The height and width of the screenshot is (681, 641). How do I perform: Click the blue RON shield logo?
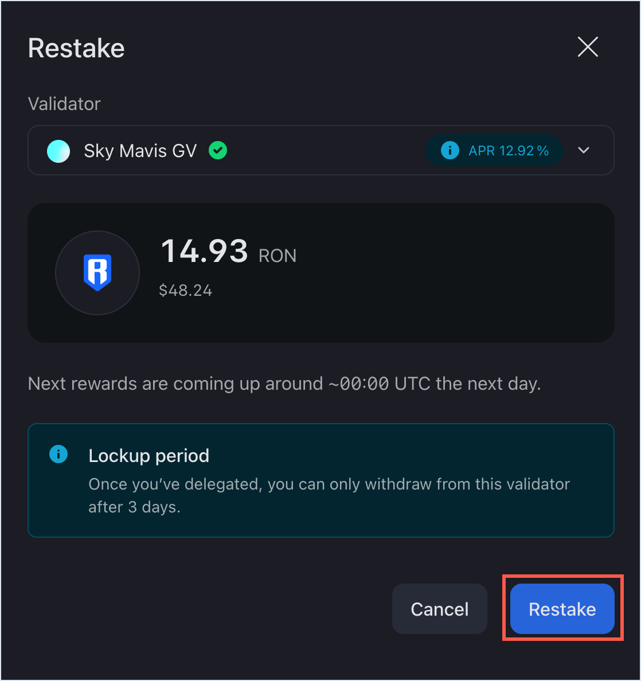point(97,273)
